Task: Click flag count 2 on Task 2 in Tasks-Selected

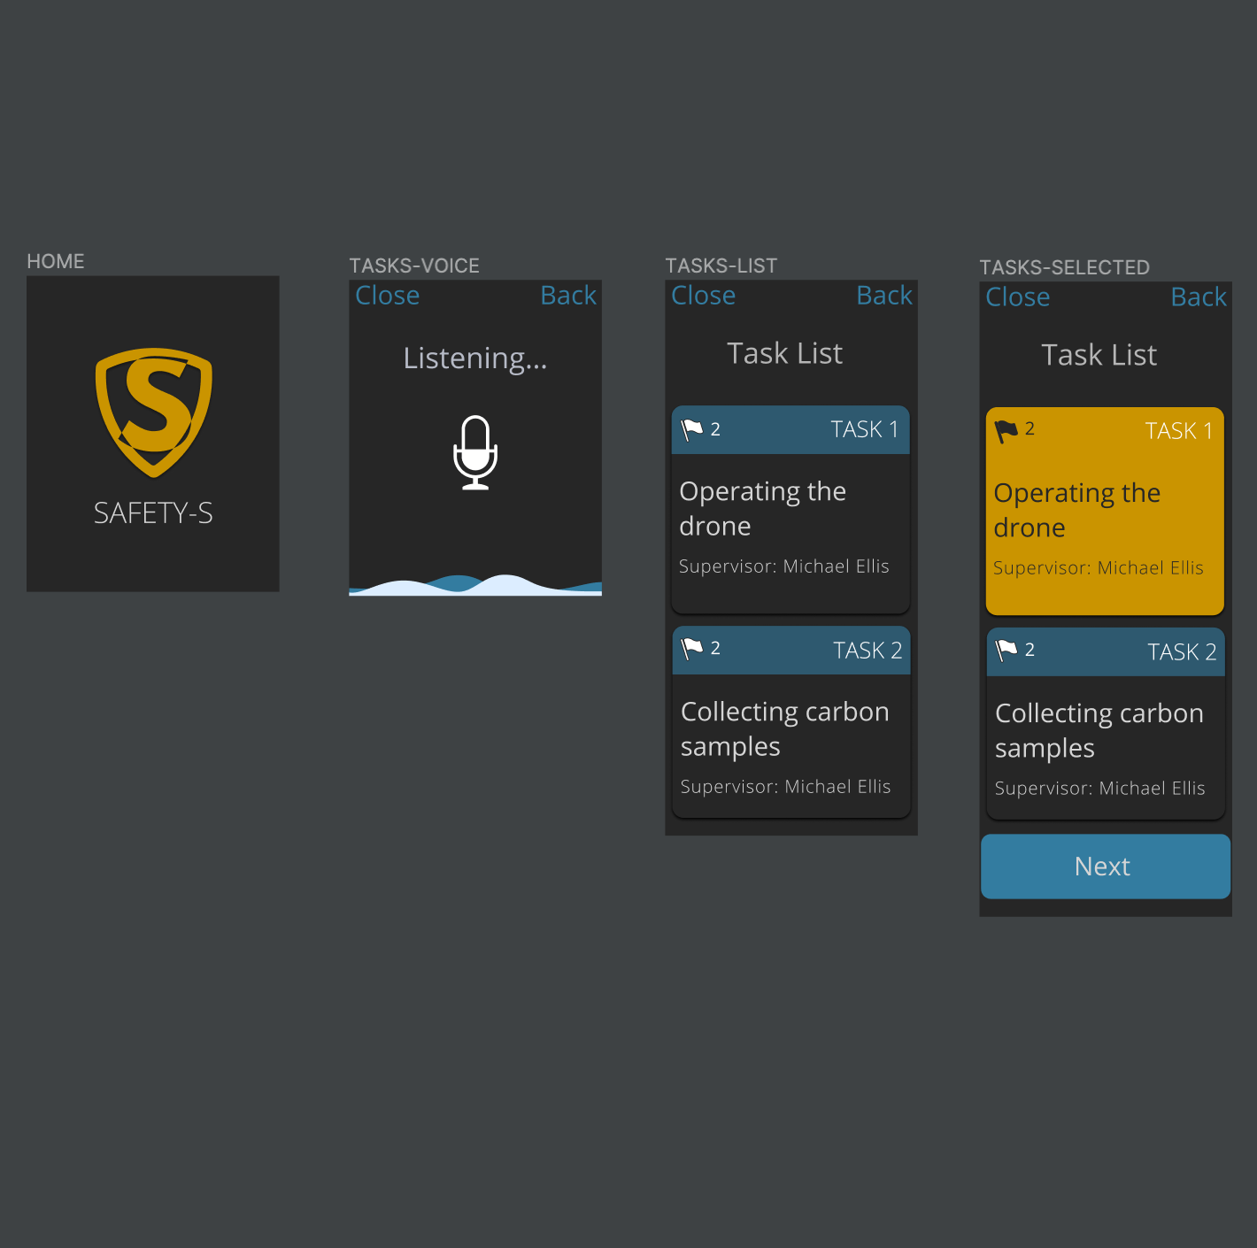Action: click(1030, 650)
